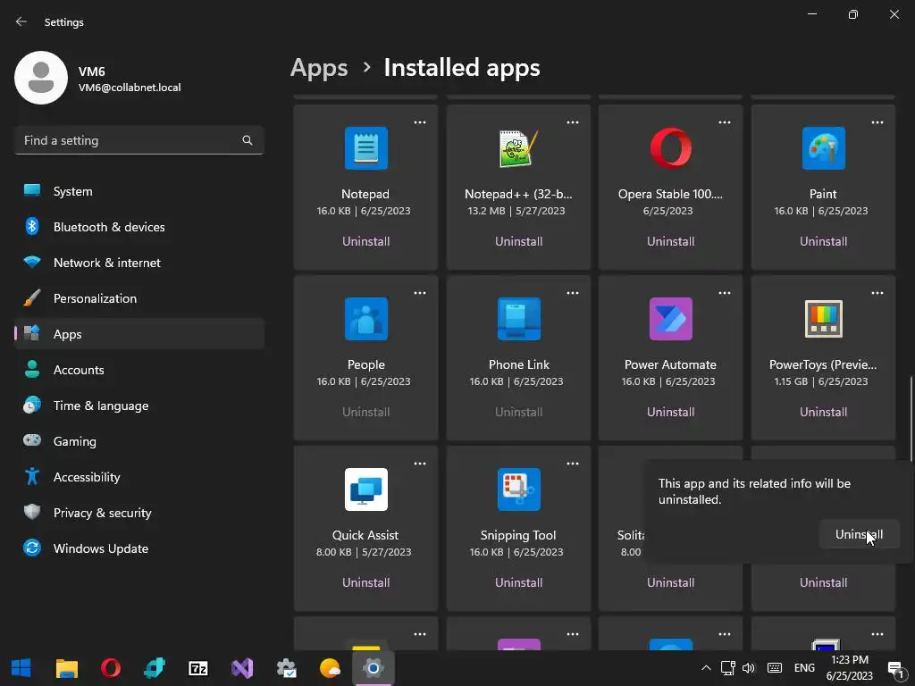Uninstall Snipping Tool

click(x=519, y=582)
